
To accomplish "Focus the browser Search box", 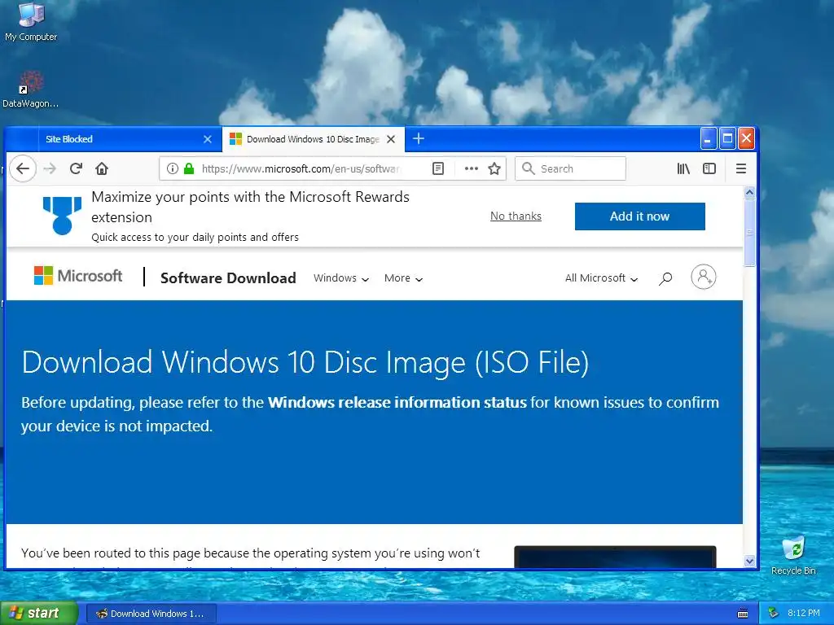I will click(570, 169).
